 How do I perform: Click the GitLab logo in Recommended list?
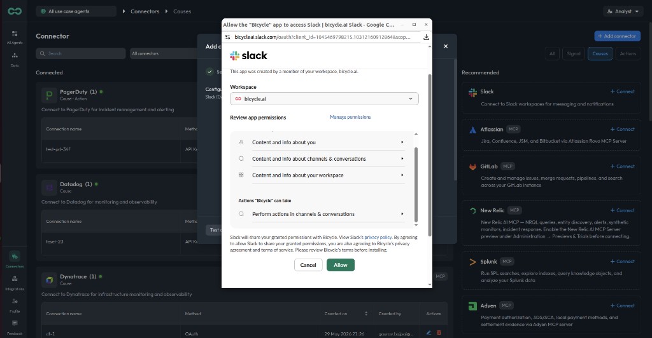(473, 166)
